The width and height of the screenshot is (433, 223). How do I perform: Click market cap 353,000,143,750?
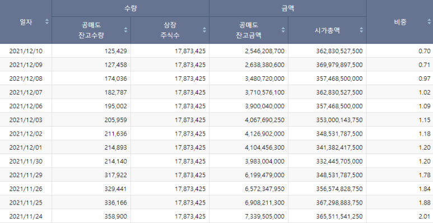tap(339, 120)
